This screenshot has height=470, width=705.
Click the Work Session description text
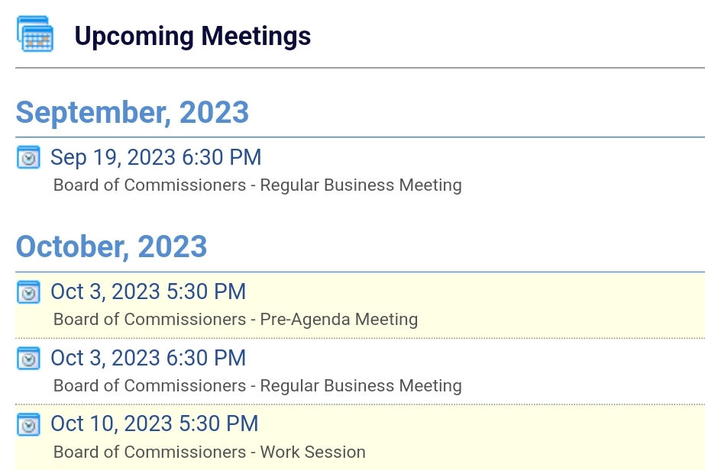click(x=209, y=452)
